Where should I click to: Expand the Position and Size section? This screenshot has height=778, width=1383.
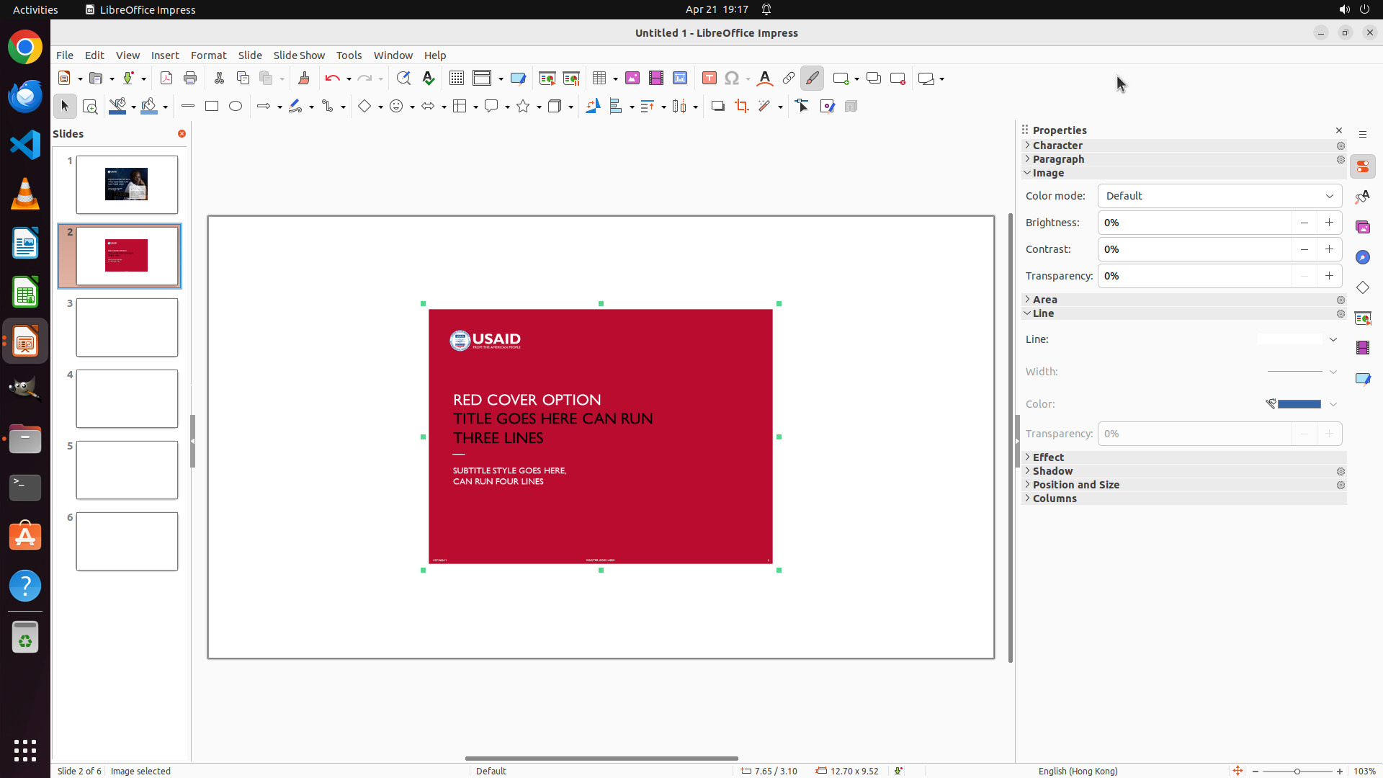1075,485
